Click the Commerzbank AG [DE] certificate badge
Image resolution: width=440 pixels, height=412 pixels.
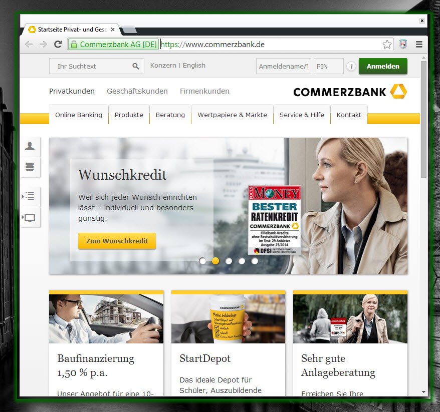(x=113, y=44)
